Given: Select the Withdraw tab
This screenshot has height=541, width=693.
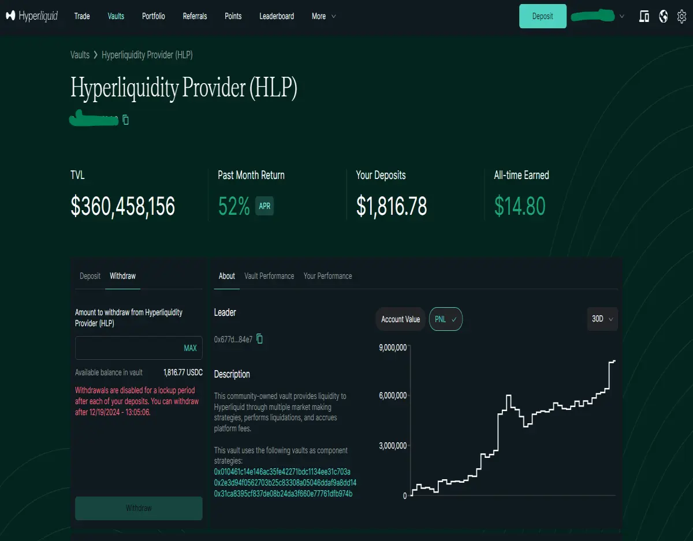Looking at the screenshot, I should click(x=123, y=276).
